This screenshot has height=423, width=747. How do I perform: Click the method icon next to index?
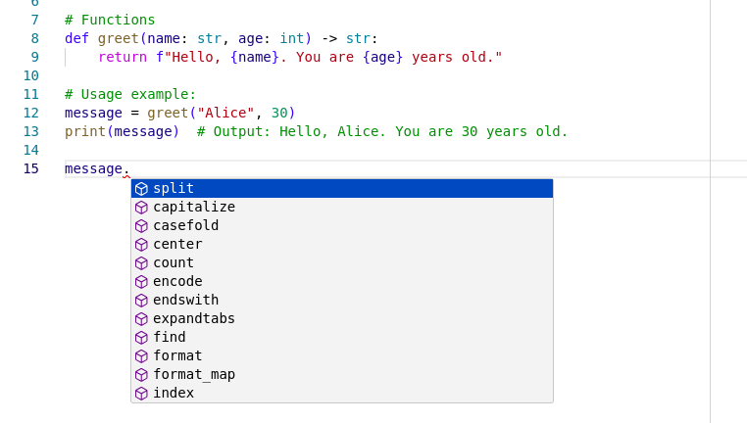[141, 393]
